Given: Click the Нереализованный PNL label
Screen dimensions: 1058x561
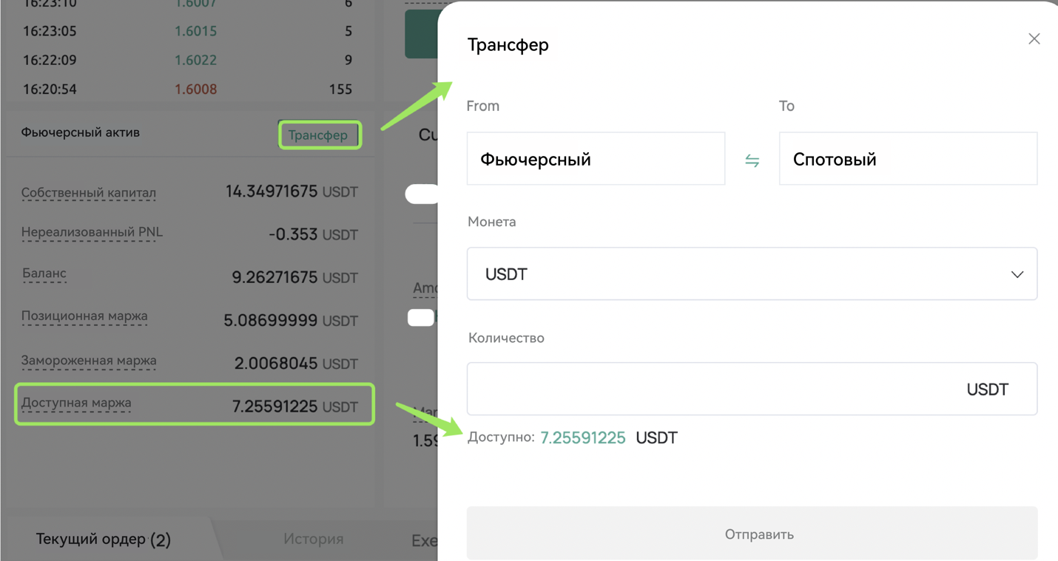Looking at the screenshot, I should click(92, 232).
